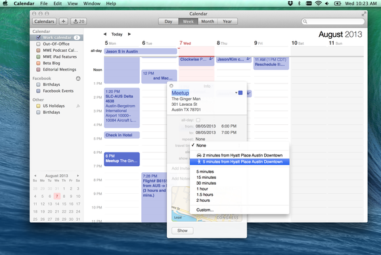Toggle Facebook Events calendar checkbox
Screen dimensions: 381x255
pos(38,91)
